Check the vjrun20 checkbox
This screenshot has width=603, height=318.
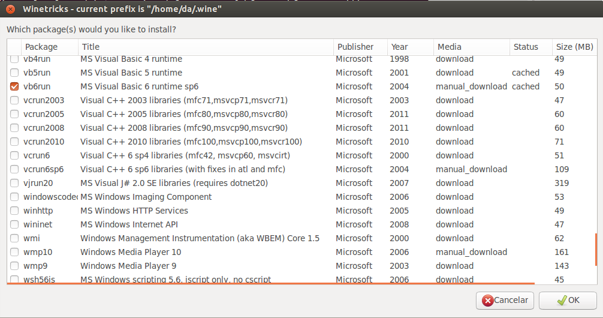tap(14, 183)
